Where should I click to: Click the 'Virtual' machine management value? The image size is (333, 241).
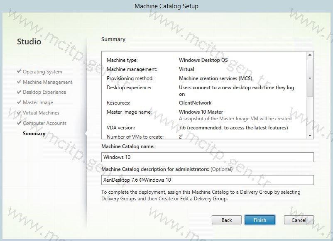click(x=186, y=69)
